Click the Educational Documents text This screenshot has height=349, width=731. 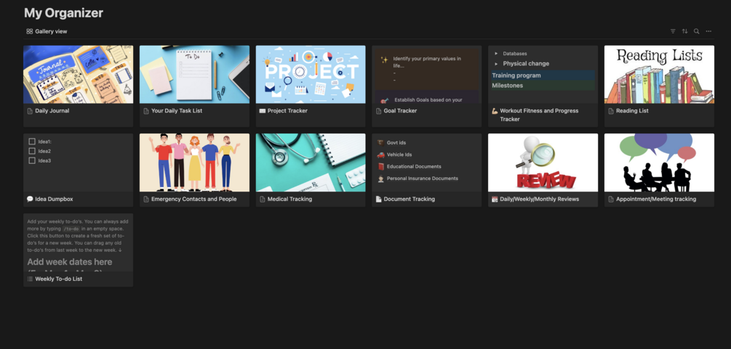(x=414, y=167)
